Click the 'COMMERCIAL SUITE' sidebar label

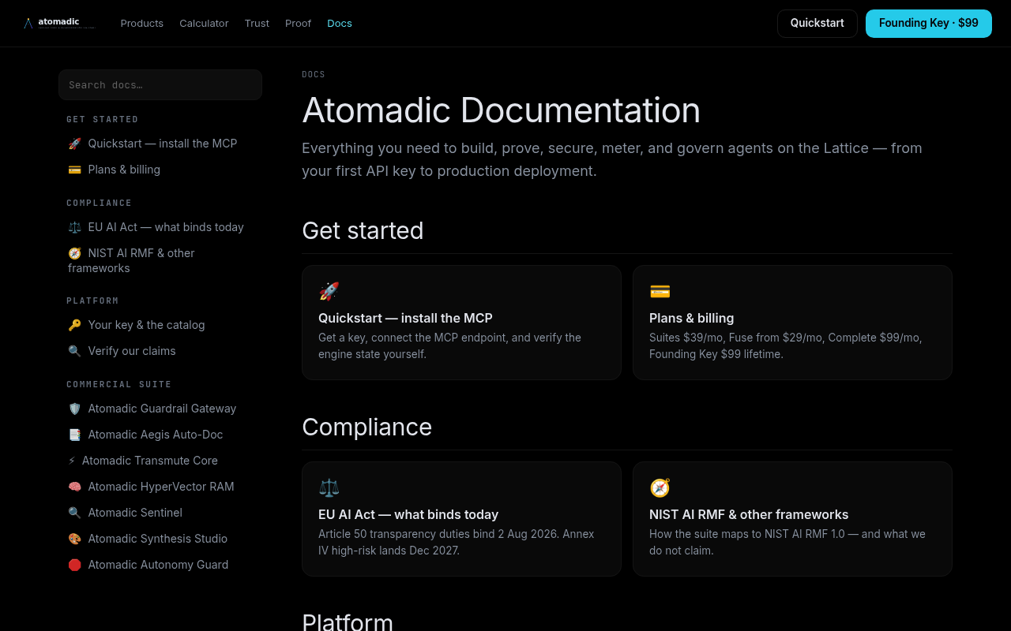(x=119, y=384)
